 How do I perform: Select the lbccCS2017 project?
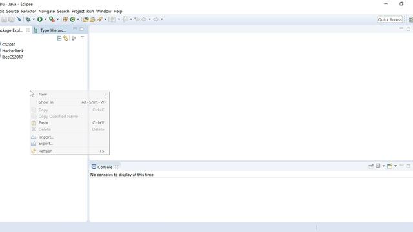pyautogui.click(x=12, y=57)
